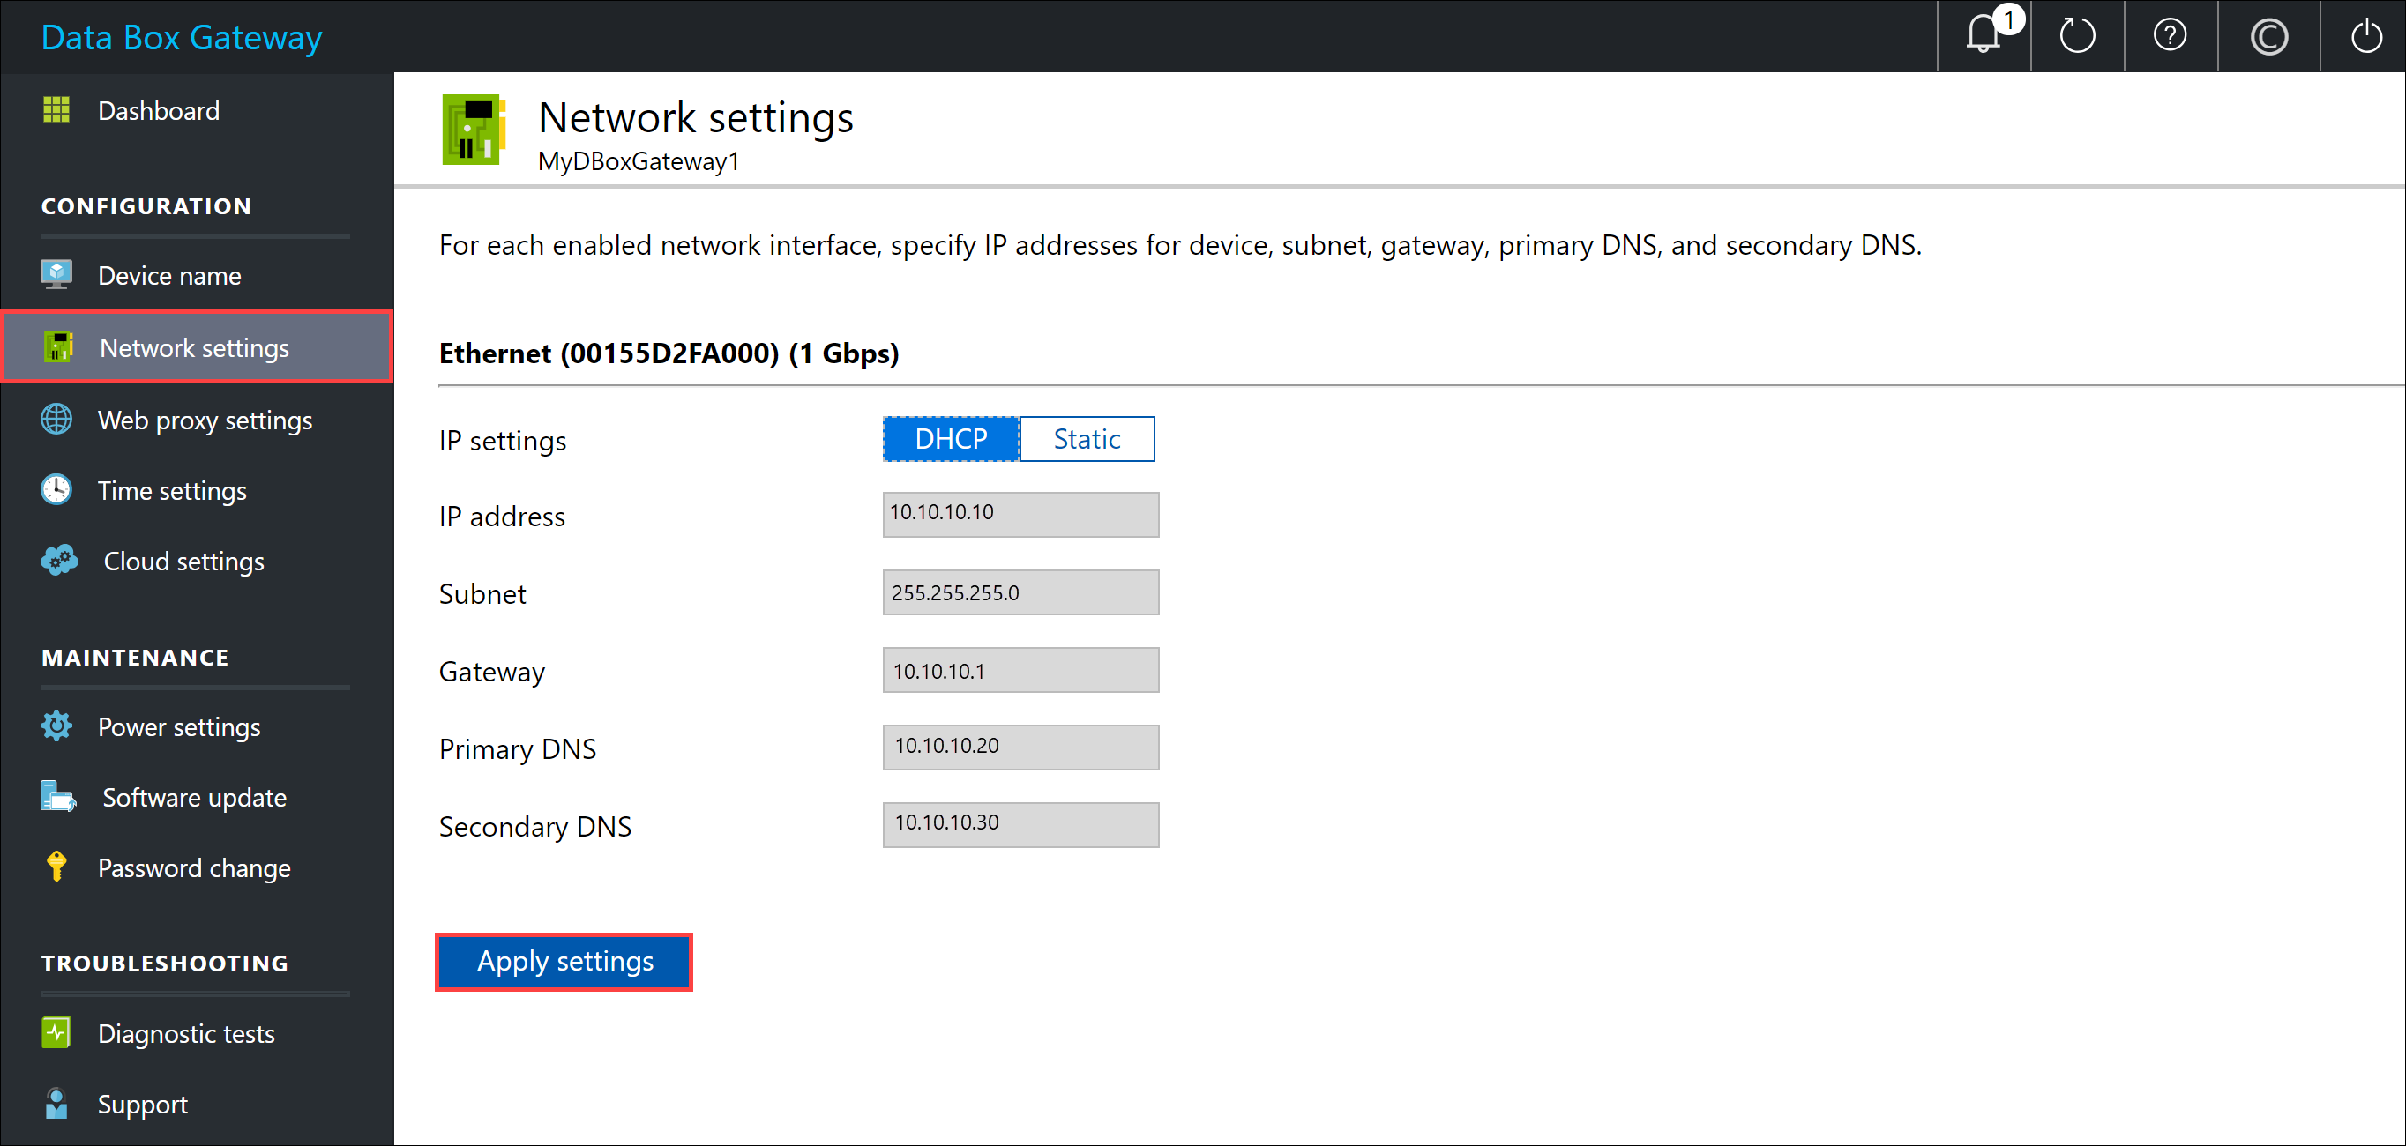Open Software update menu item
This screenshot has height=1146, width=2406.
[x=197, y=798]
